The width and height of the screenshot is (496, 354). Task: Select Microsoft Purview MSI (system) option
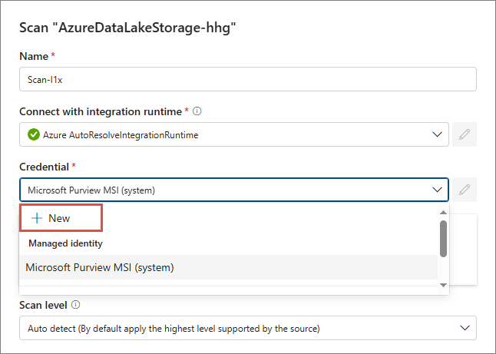tap(228, 267)
